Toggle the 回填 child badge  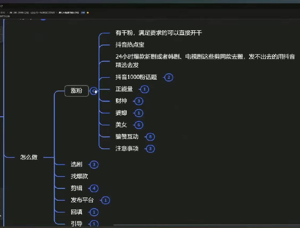point(94,212)
